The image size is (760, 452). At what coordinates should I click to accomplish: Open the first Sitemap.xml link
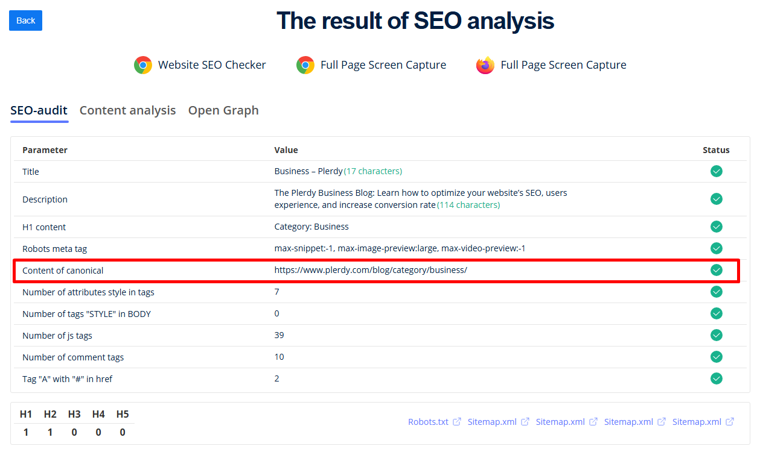pyautogui.click(x=492, y=422)
